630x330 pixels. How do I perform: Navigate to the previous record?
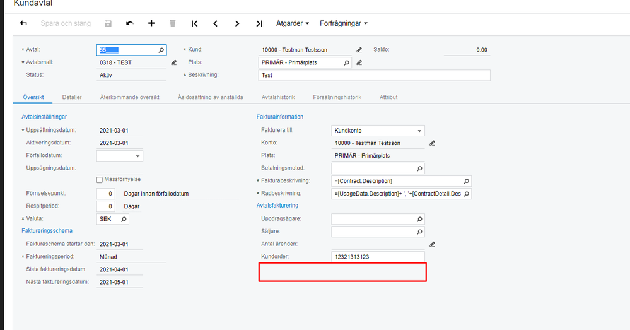(216, 23)
